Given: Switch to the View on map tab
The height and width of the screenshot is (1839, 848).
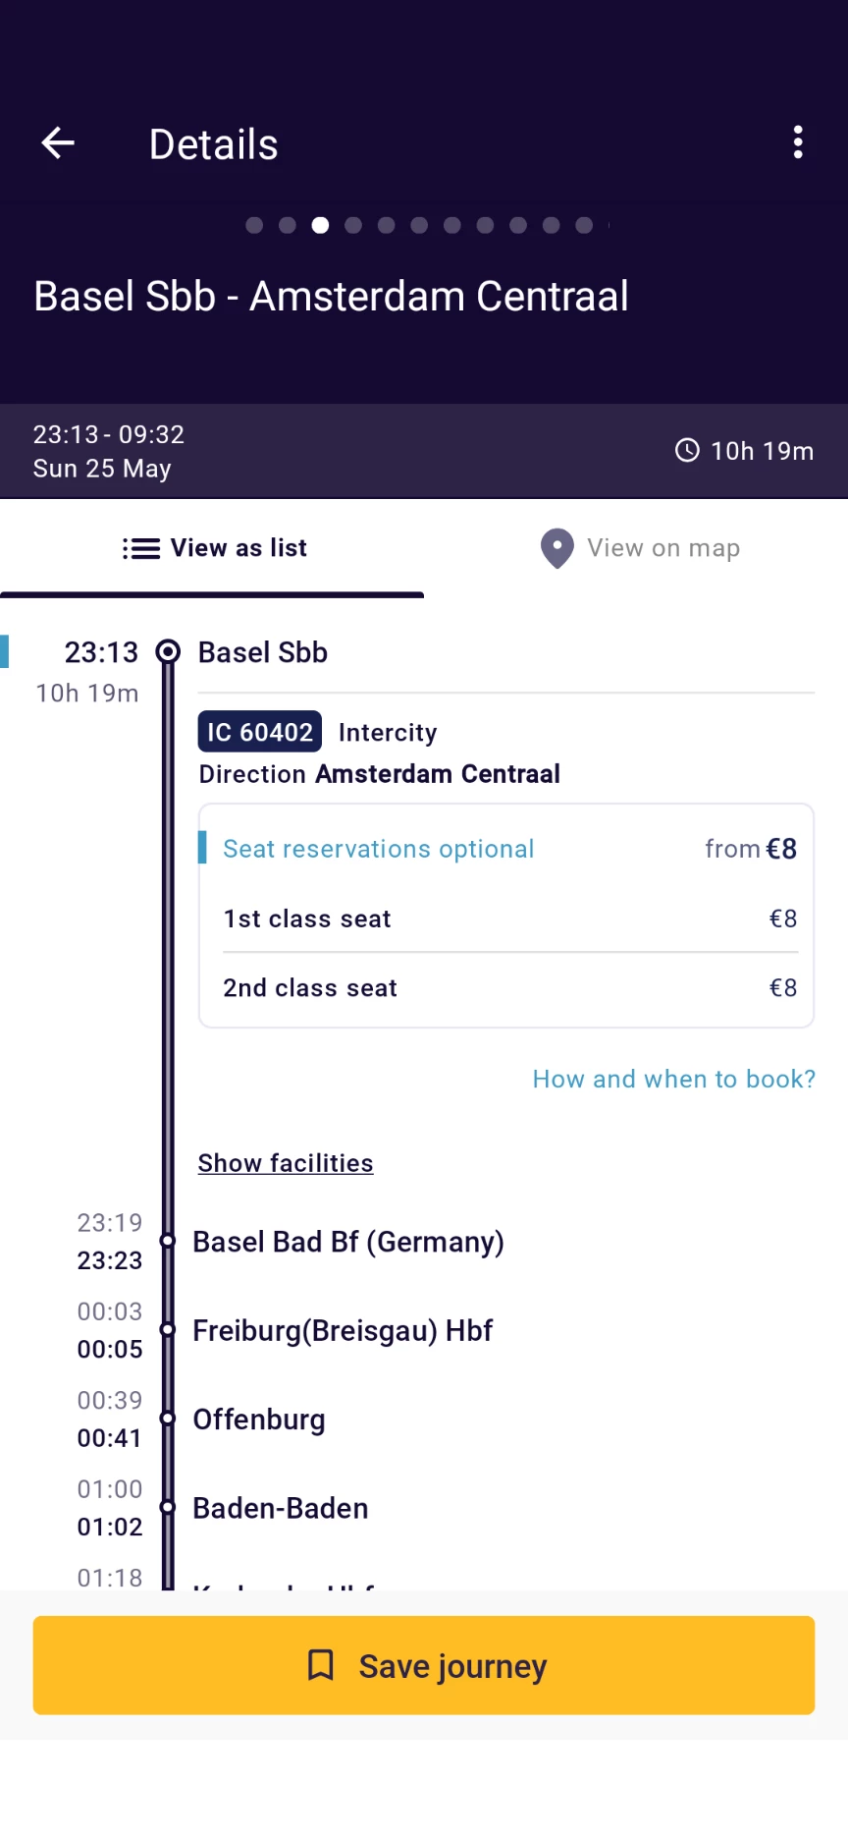Looking at the screenshot, I should pyautogui.click(x=640, y=548).
